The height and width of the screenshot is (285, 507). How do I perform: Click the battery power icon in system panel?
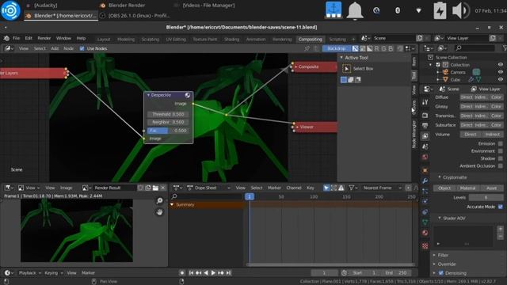coord(440,10)
